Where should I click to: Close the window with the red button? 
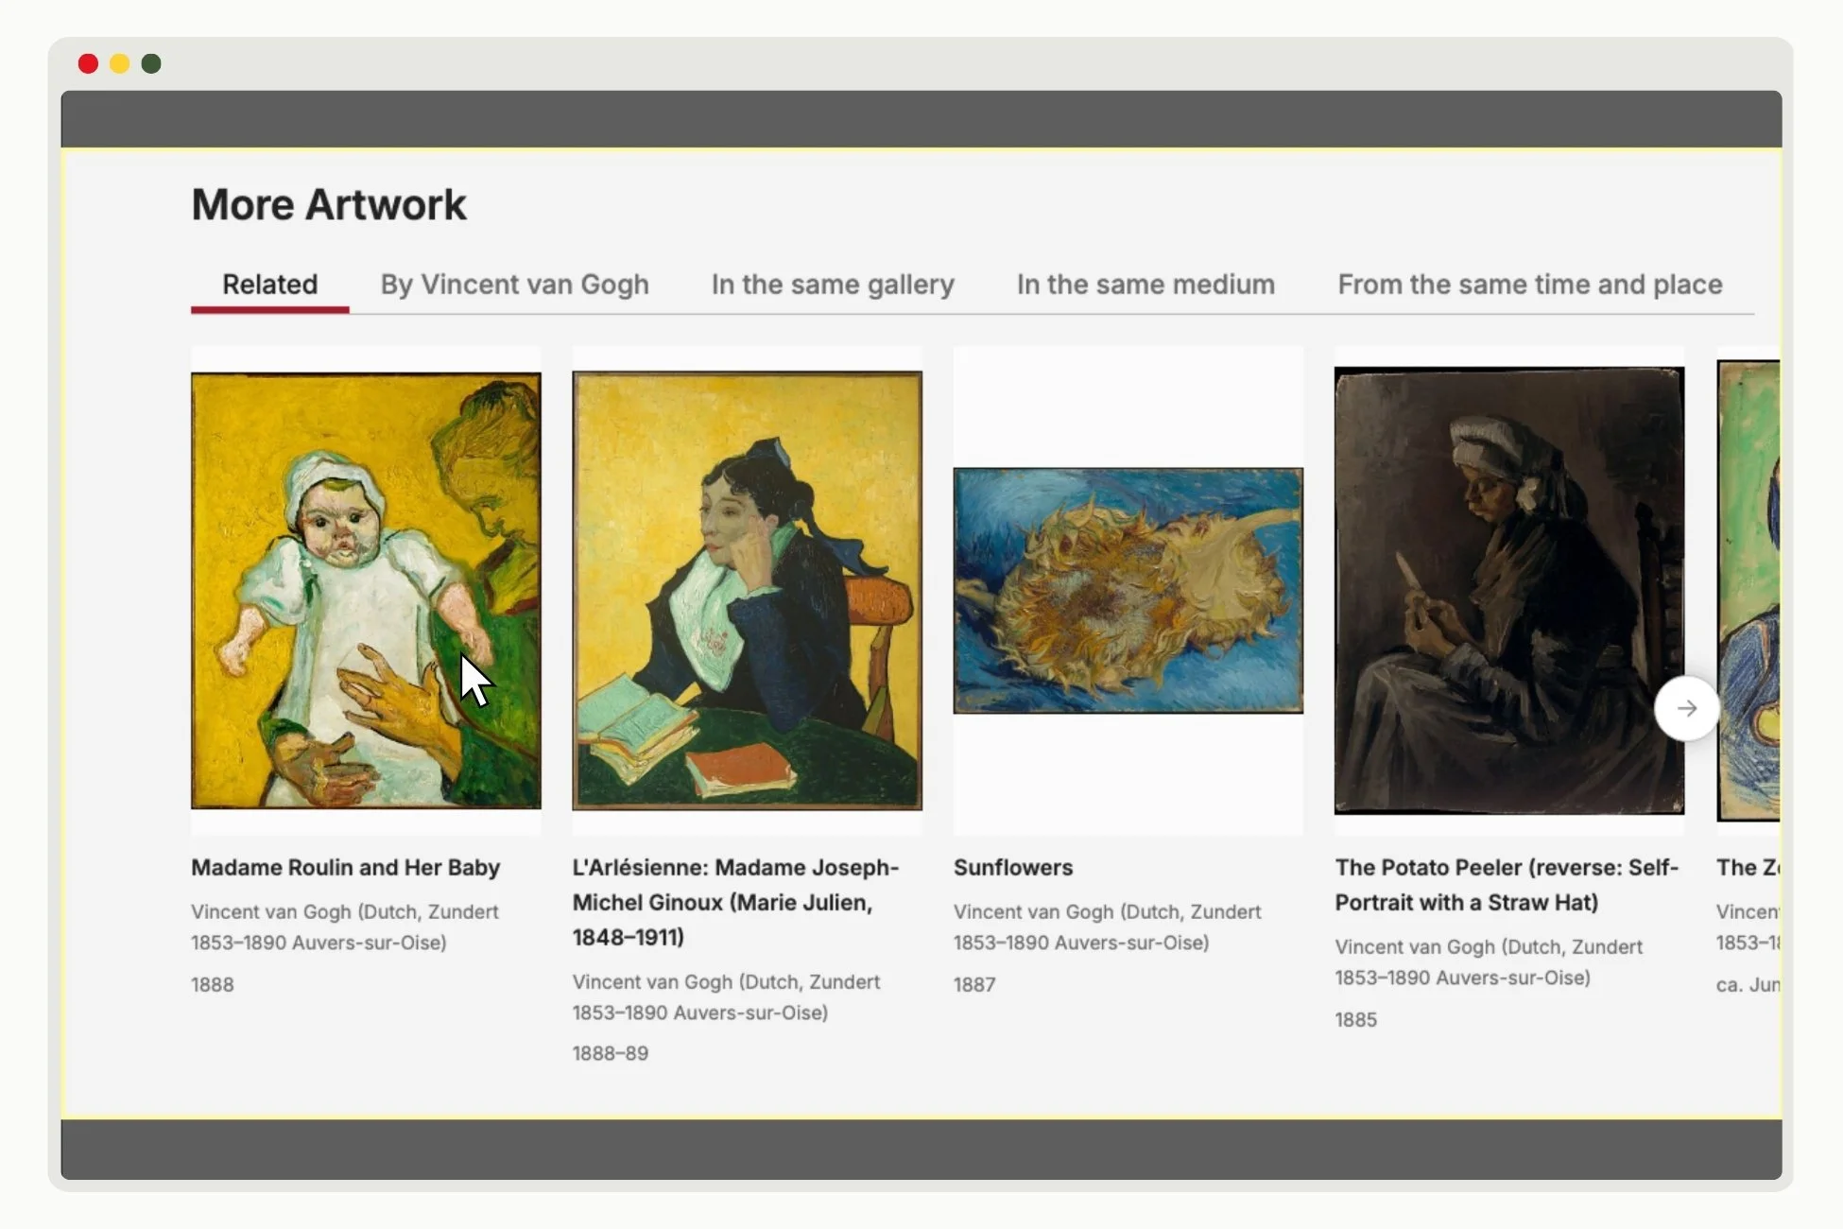pyautogui.click(x=88, y=63)
